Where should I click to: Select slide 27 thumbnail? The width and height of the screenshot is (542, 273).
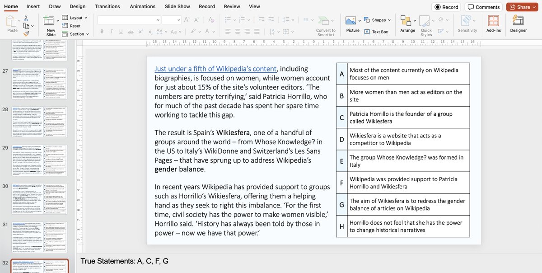point(40,84)
